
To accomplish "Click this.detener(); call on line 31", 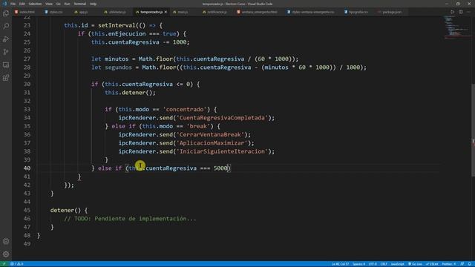I will coord(131,93).
